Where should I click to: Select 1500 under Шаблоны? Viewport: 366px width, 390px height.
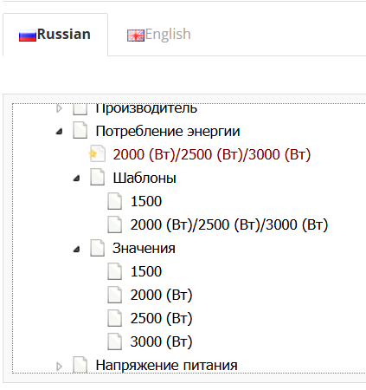click(x=146, y=201)
